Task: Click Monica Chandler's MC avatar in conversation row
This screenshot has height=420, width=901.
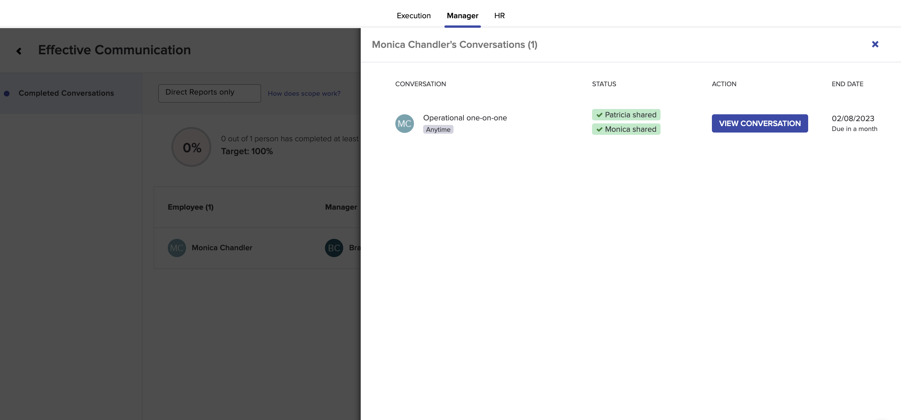Action: click(x=404, y=123)
